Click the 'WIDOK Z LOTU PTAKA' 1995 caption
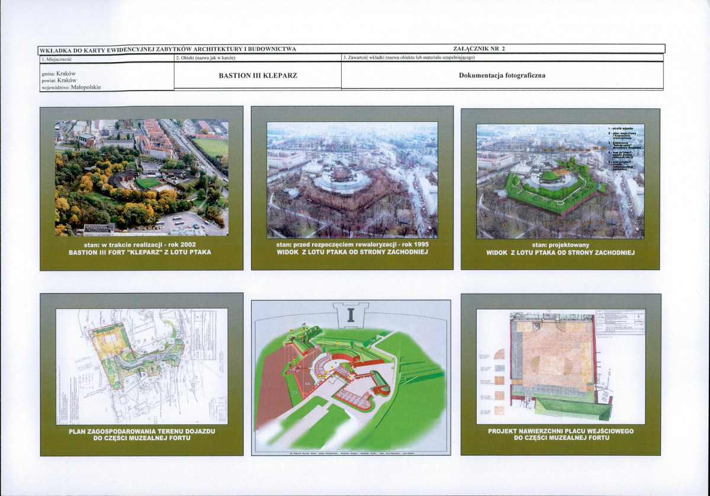710x496 pixels. (352, 253)
